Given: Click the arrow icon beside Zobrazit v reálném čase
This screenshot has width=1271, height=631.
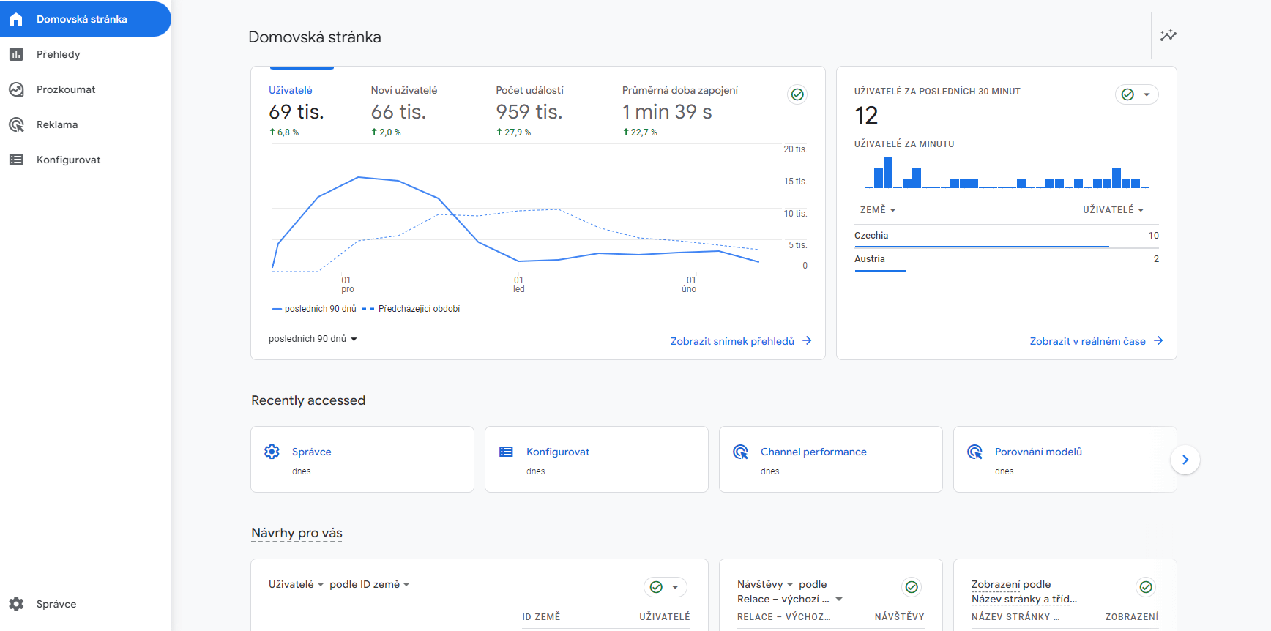Looking at the screenshot, I should [x=1158, y=340].
